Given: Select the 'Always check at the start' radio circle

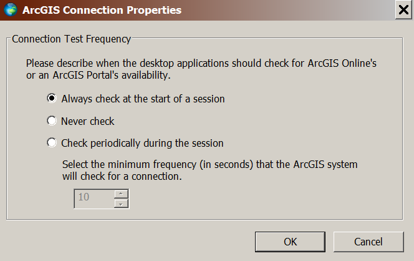Looking at the screenshot, I should coord(52,99).
